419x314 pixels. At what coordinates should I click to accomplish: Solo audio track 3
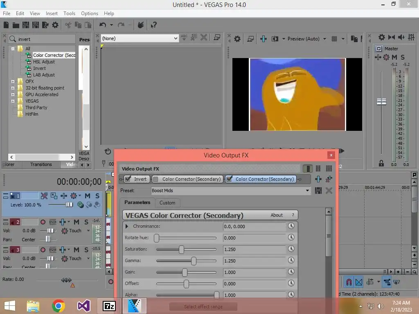tap(86, 250)
